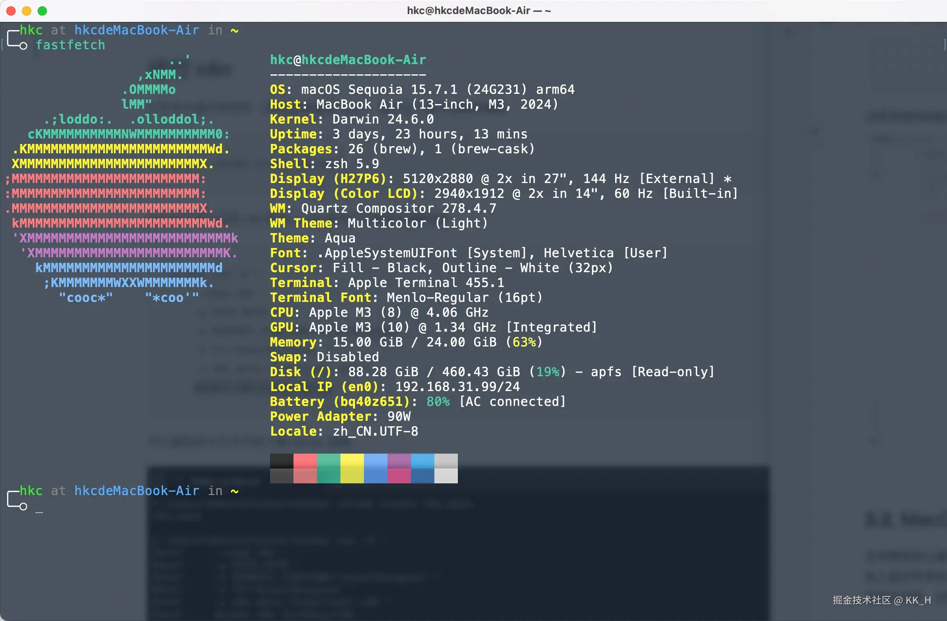Click the green zoom window button

tap(42, 11)
